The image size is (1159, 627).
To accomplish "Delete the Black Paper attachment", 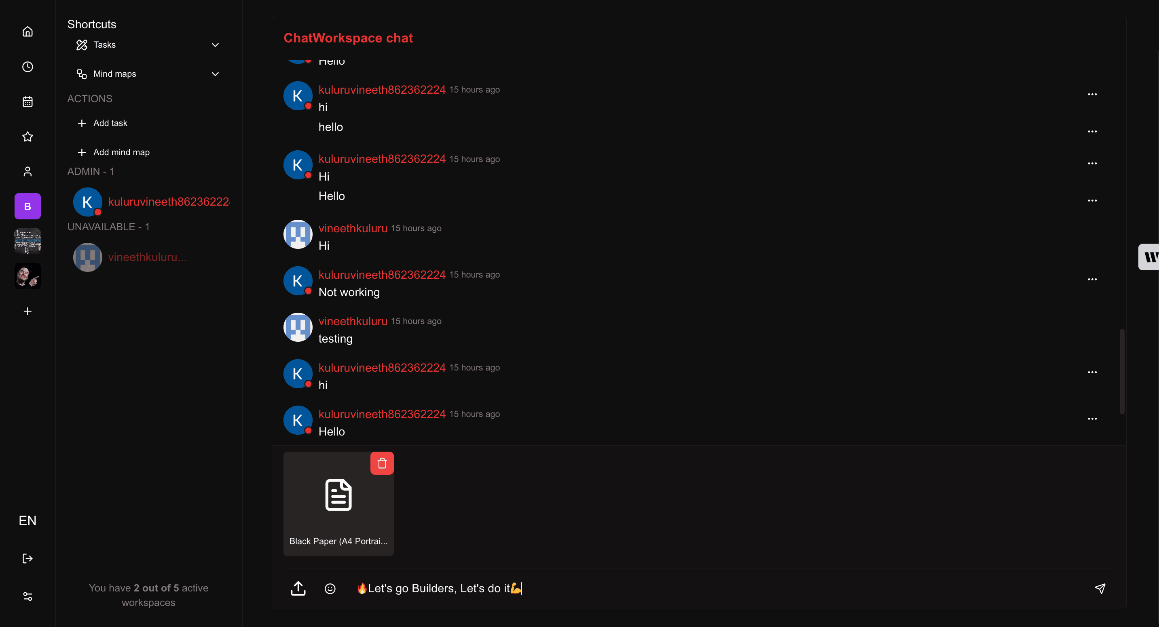I will [382, 463].
